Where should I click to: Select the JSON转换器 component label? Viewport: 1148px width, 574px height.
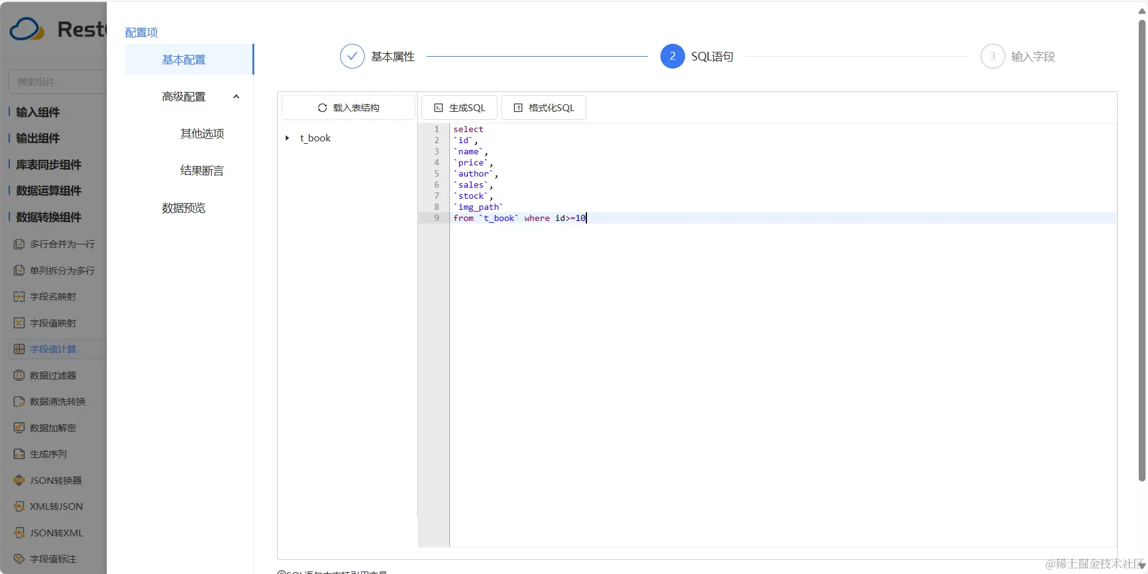(56, 480)
